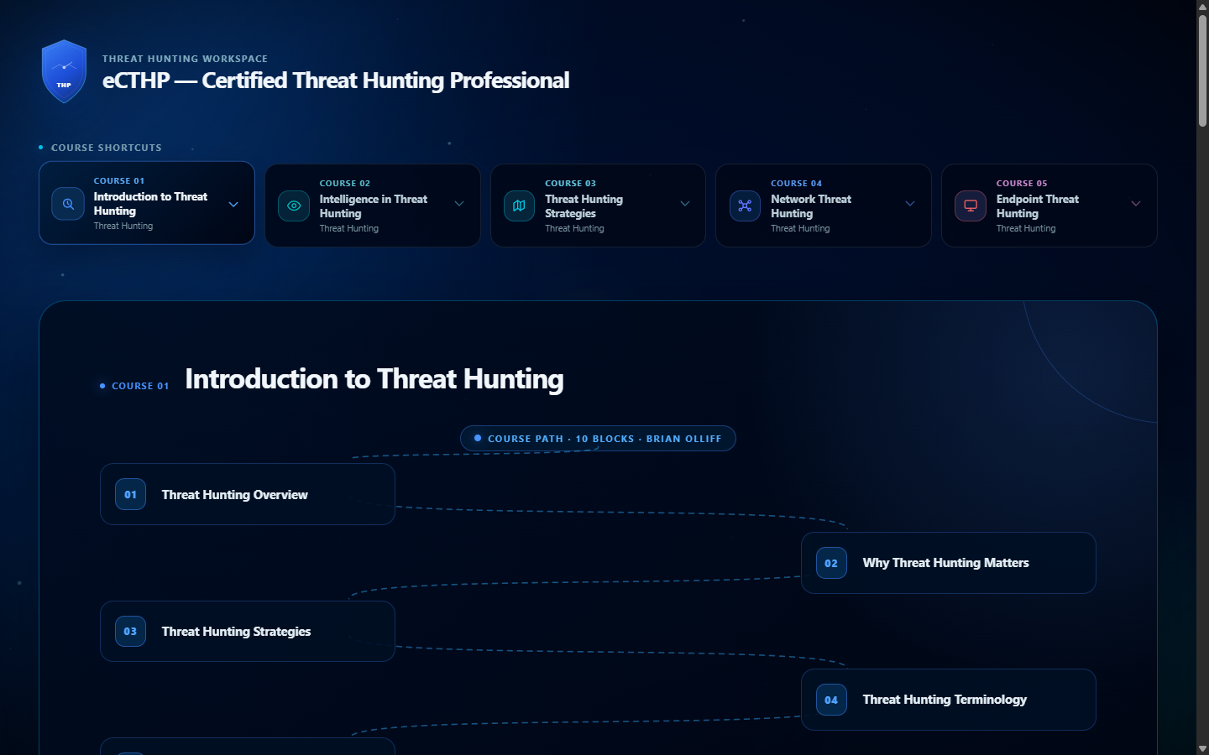Click the monitor icon for Course 05
1209x755 pixels.
pyautogui.click(x=971, y=206)
